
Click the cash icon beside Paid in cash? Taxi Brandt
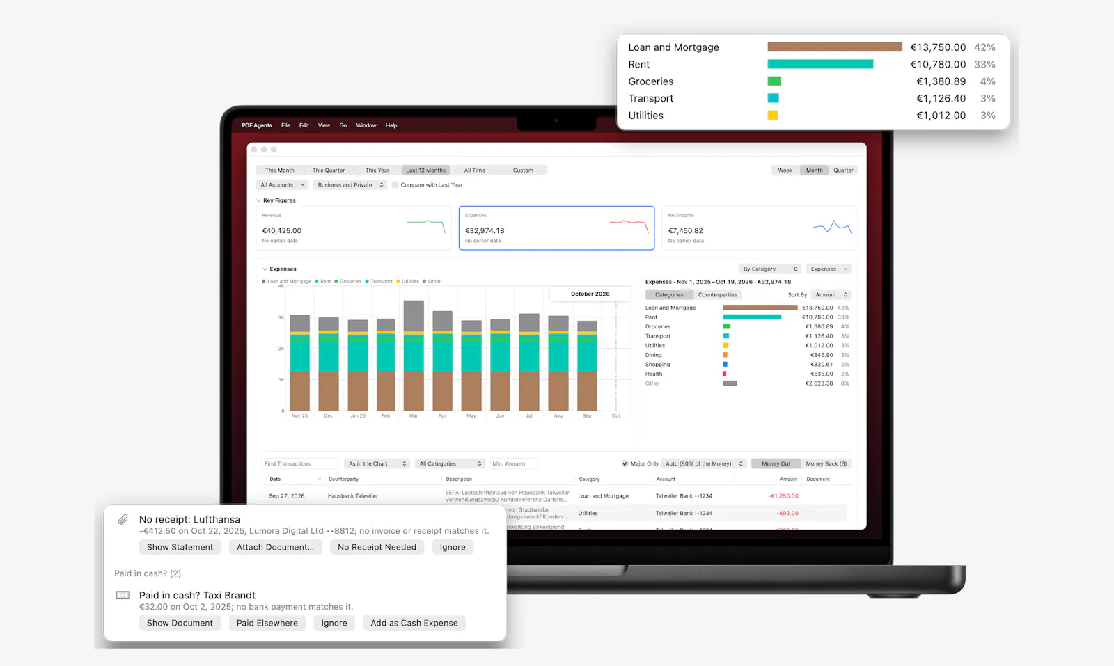click(x=123, y=595)
